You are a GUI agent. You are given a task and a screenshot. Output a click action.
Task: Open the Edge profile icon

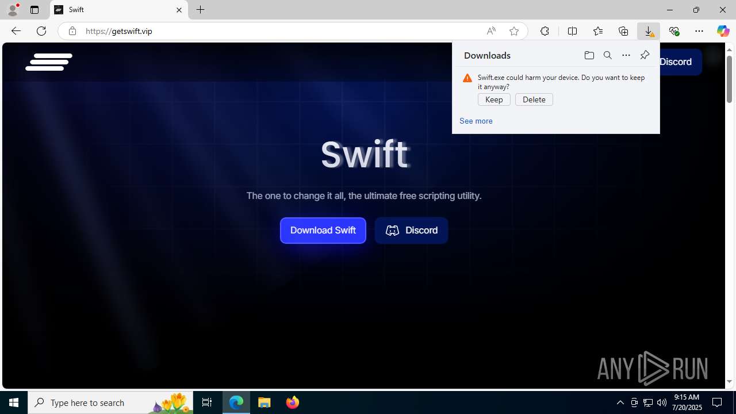(x=13, y=10)
